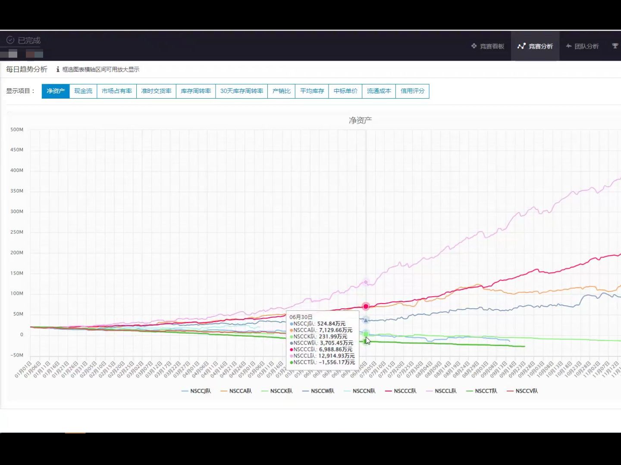Toggle NSCCN队 legend entry
The image size is (621, 465).
pos(360,391)
